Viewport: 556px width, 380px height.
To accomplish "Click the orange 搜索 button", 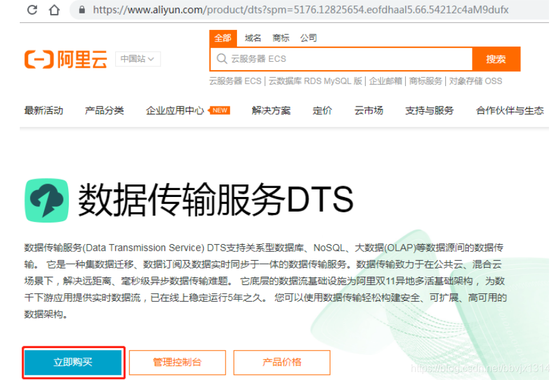I will (x=496, y=59).
